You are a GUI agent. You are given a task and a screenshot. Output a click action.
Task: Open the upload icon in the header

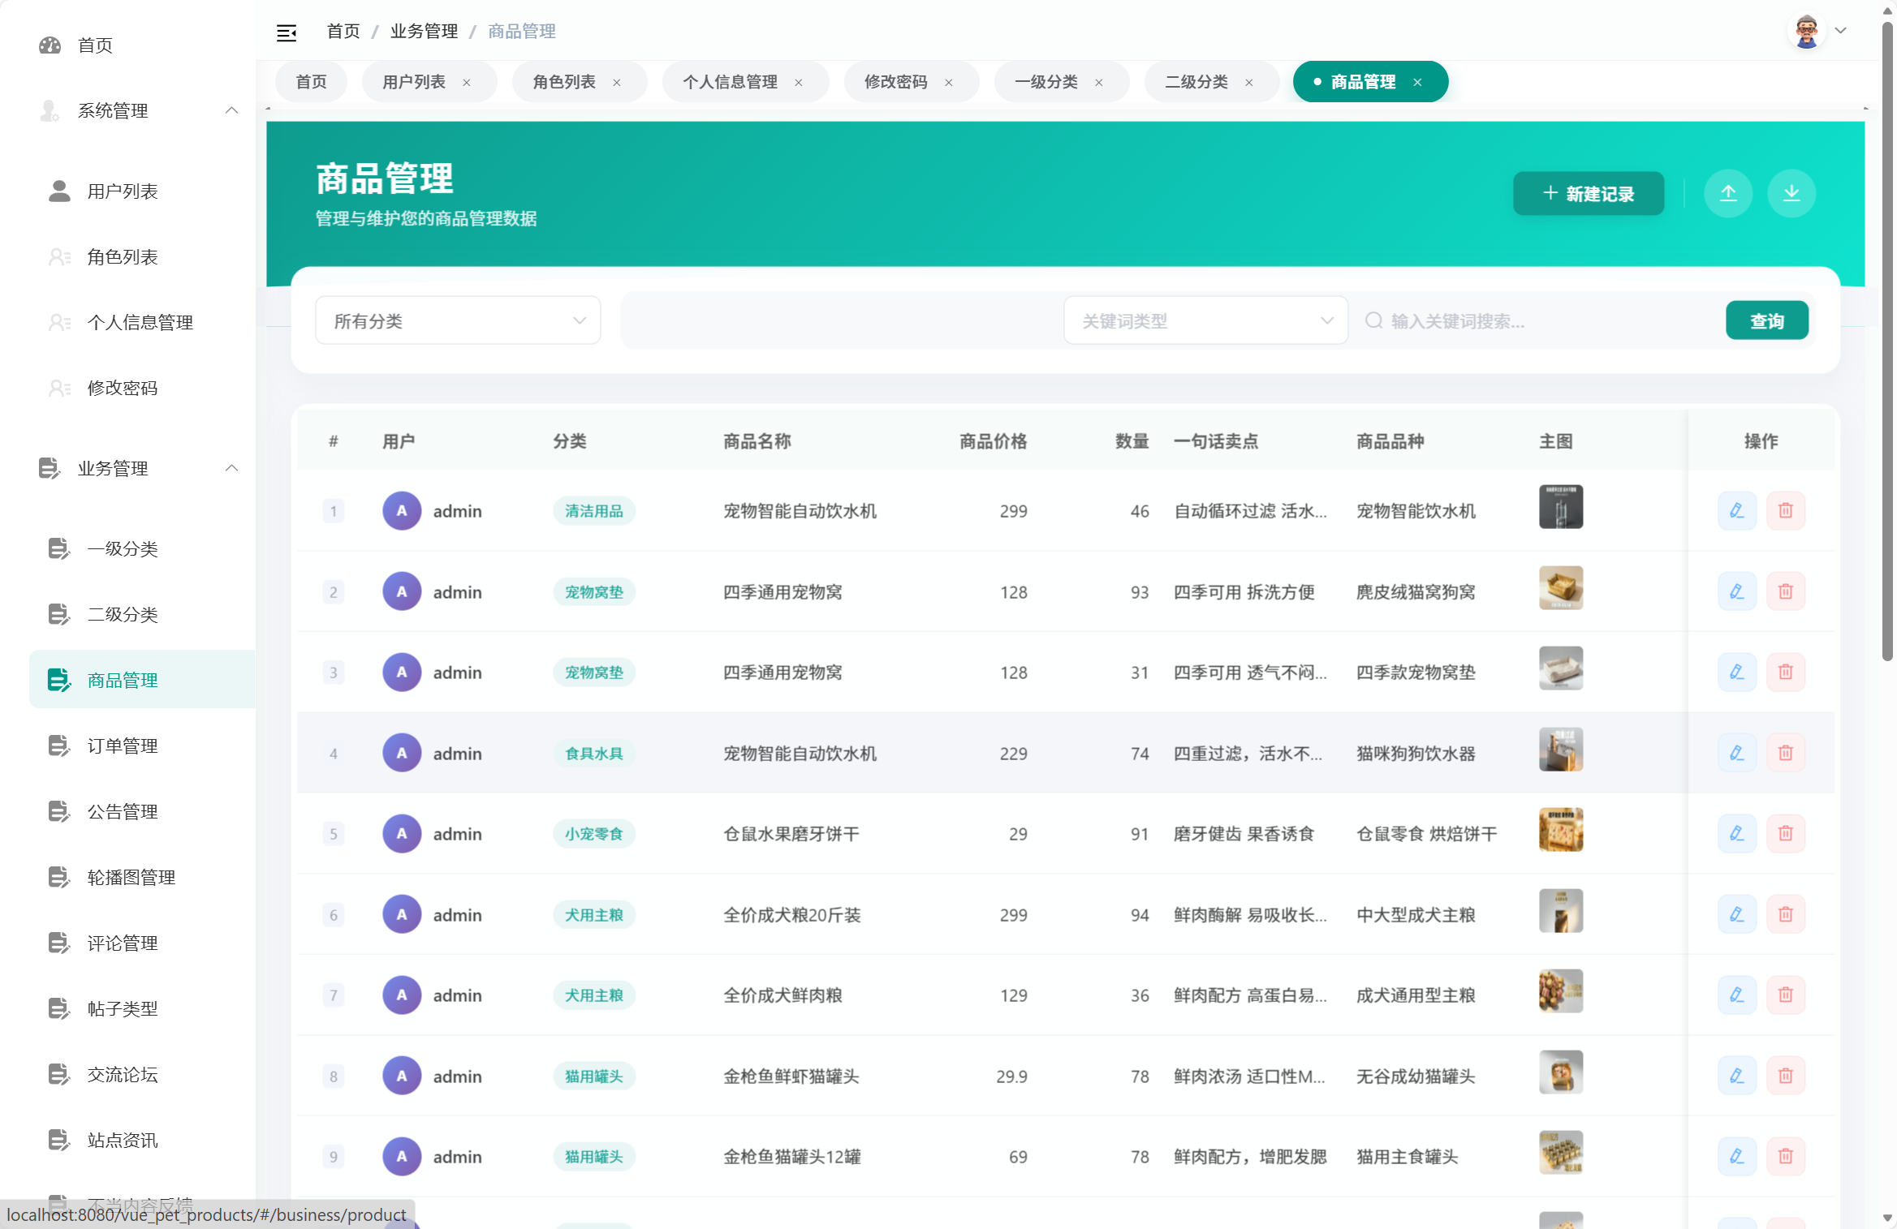point(1728,193)
